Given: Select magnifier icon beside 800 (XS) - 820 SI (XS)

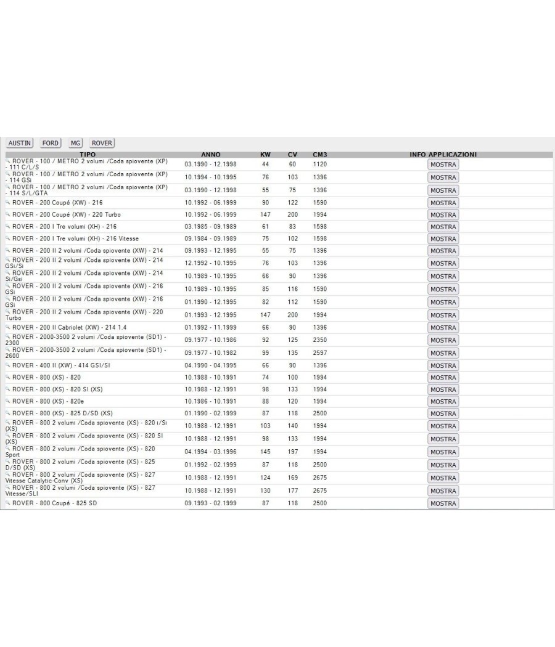Looking at the screenshot, I should point(8,389).
